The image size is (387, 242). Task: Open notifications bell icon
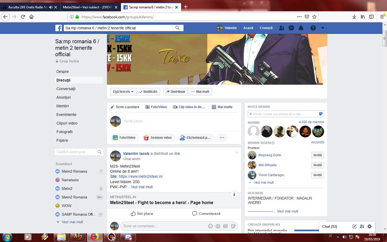click(x=301, y=28)
